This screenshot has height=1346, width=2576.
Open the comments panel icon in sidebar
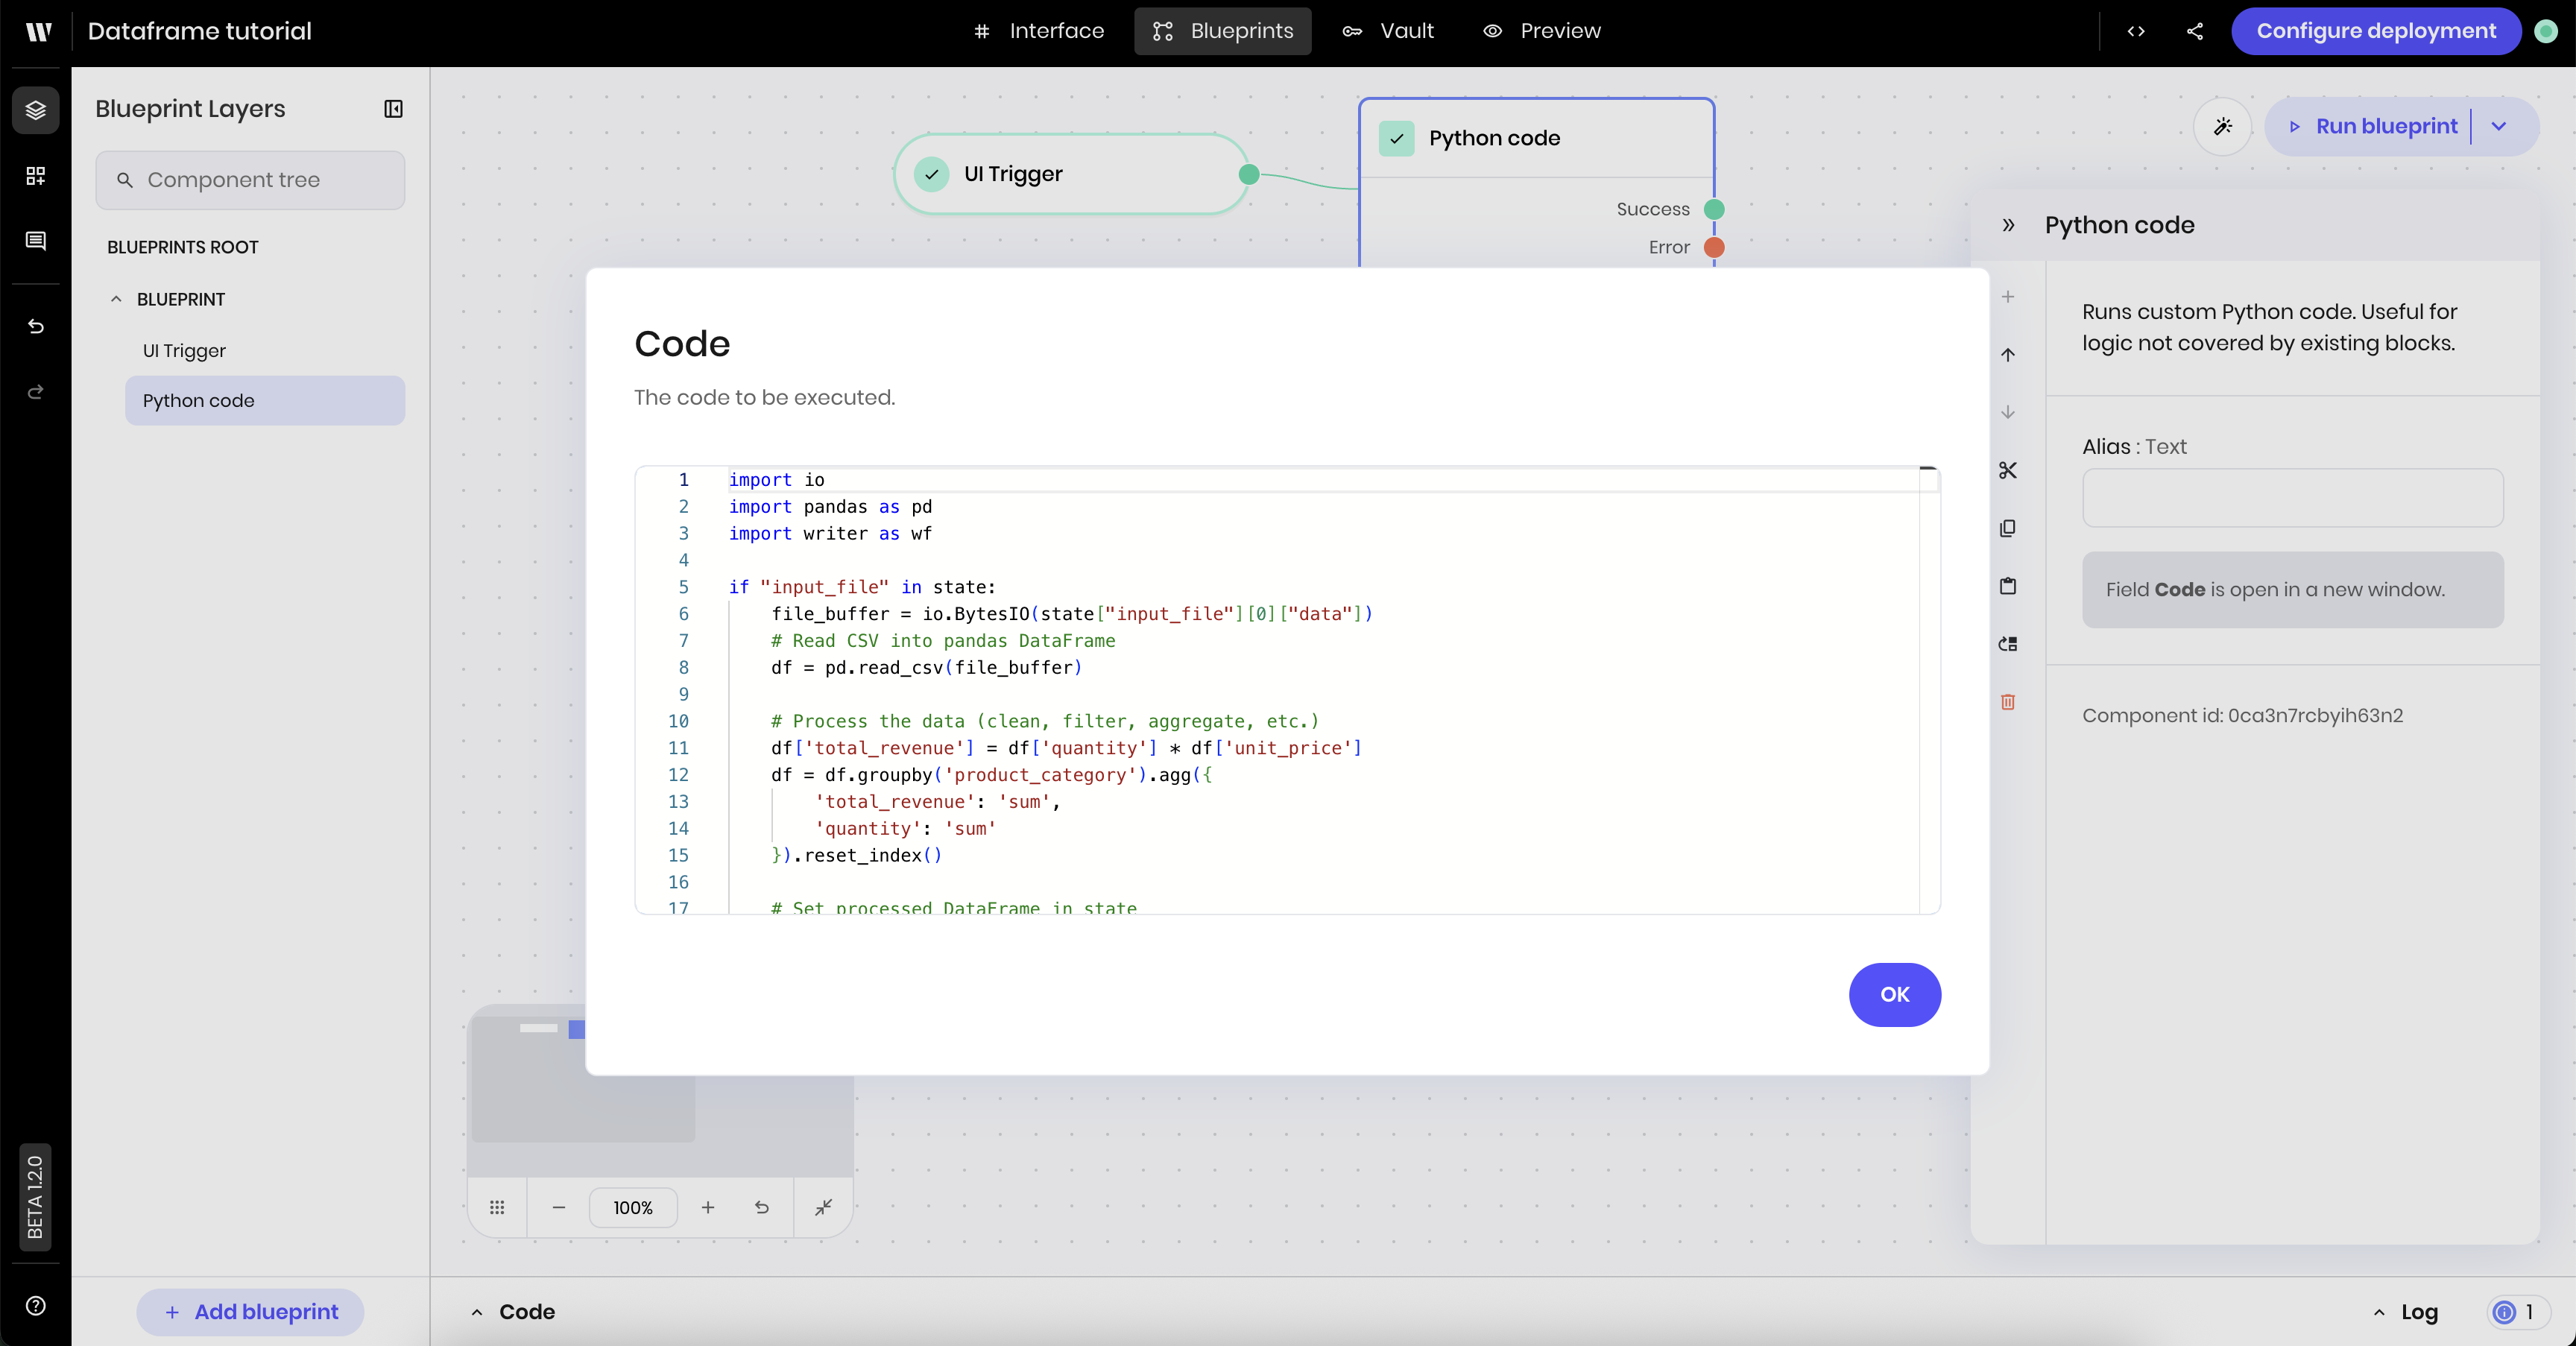click(x=36, y=241)
